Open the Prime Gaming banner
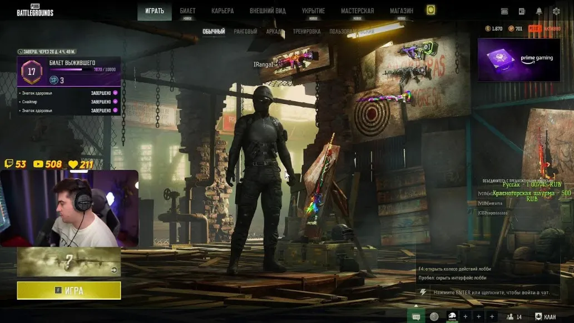The image size is (574, 323). (x=519, y=59)
